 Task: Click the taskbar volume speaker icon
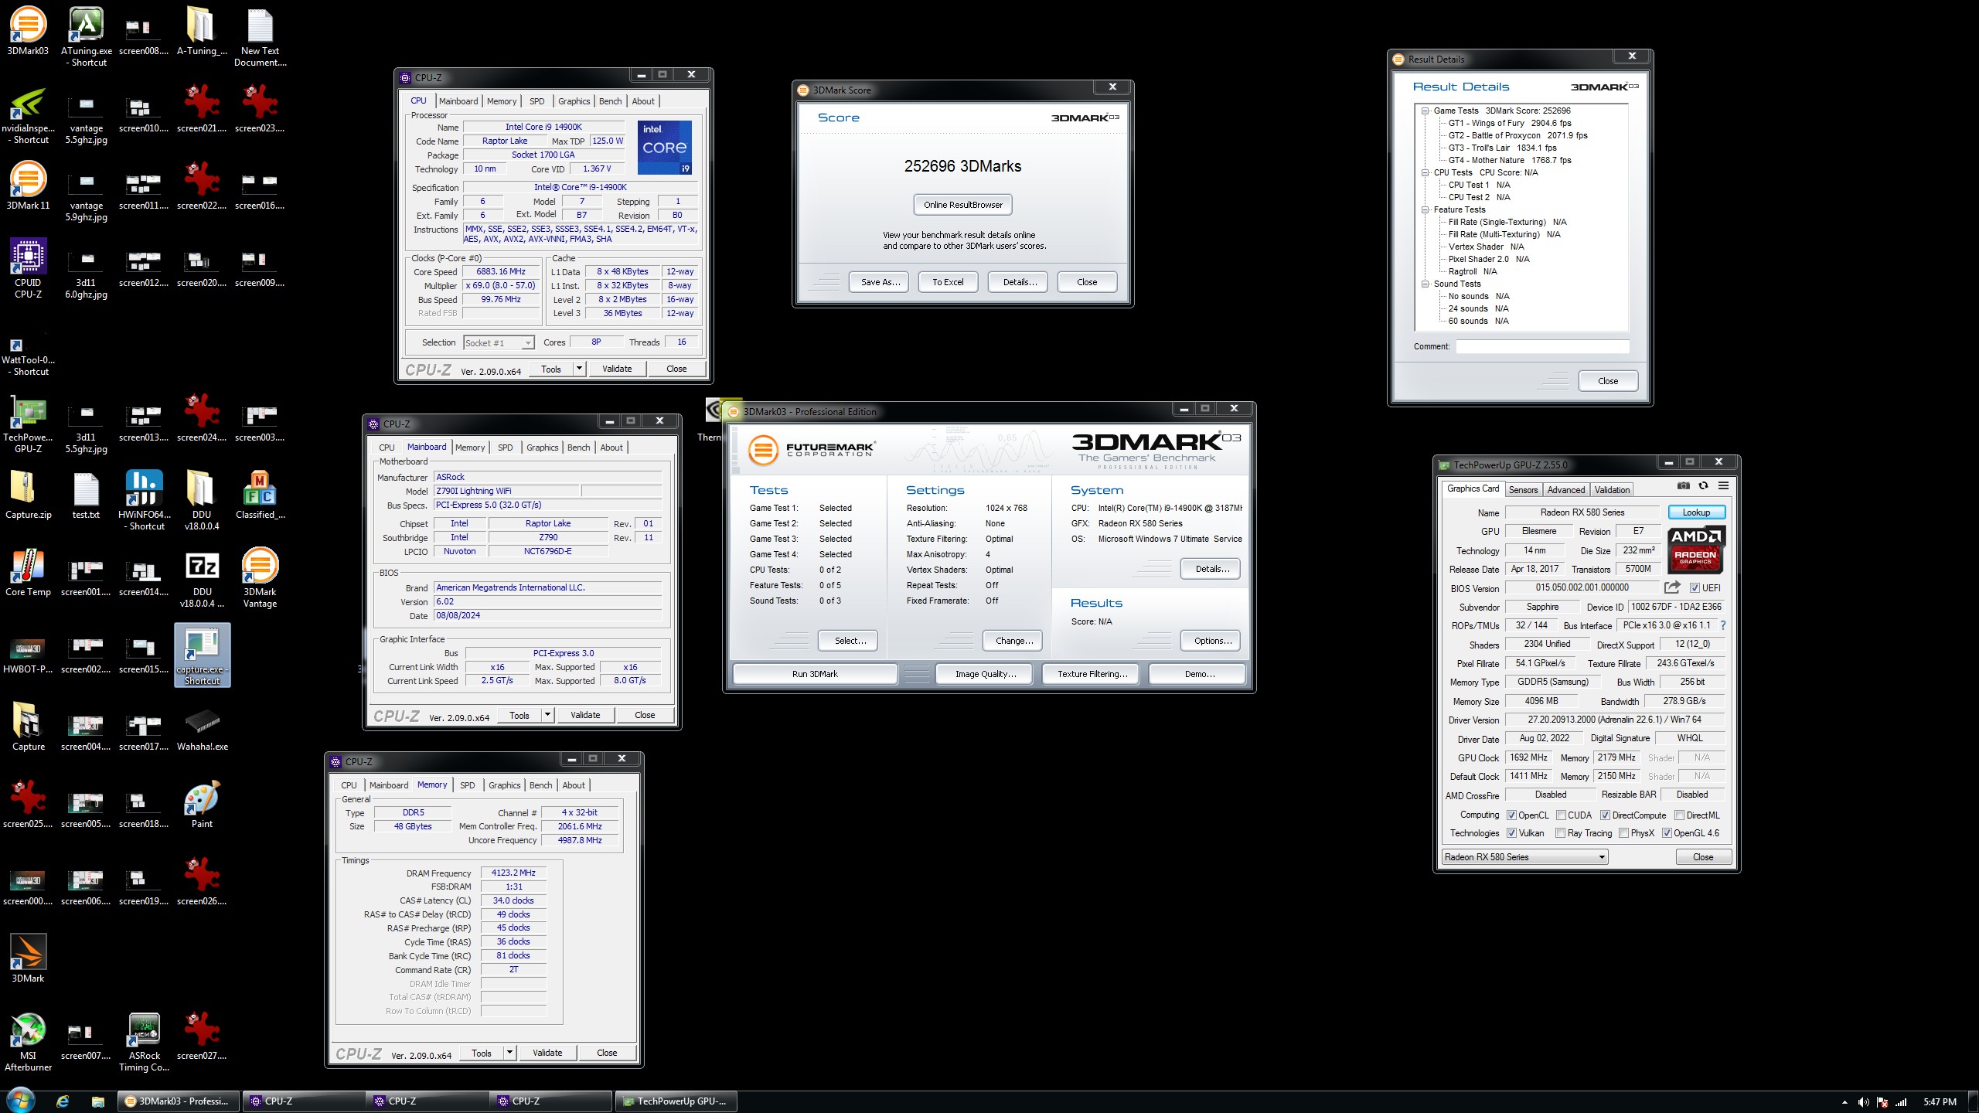[x=1863, y=1101]
